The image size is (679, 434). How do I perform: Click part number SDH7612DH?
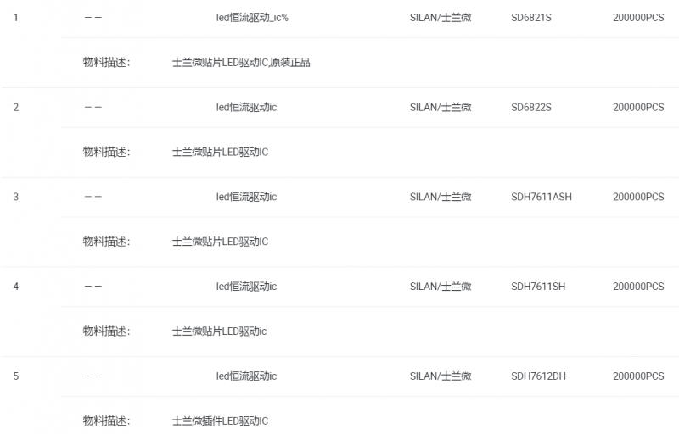click(538, 376)
